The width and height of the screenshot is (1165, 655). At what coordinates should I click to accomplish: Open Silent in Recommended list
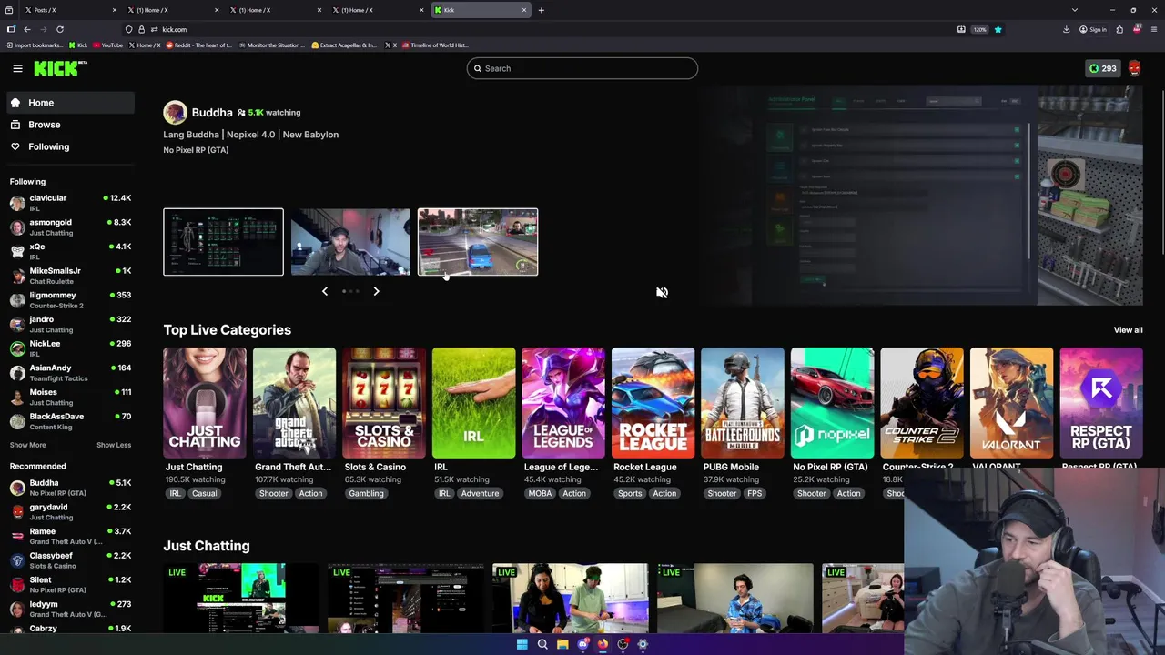tap(70, 584)
